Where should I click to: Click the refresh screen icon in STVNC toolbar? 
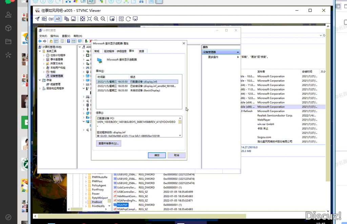click(128, 19)
